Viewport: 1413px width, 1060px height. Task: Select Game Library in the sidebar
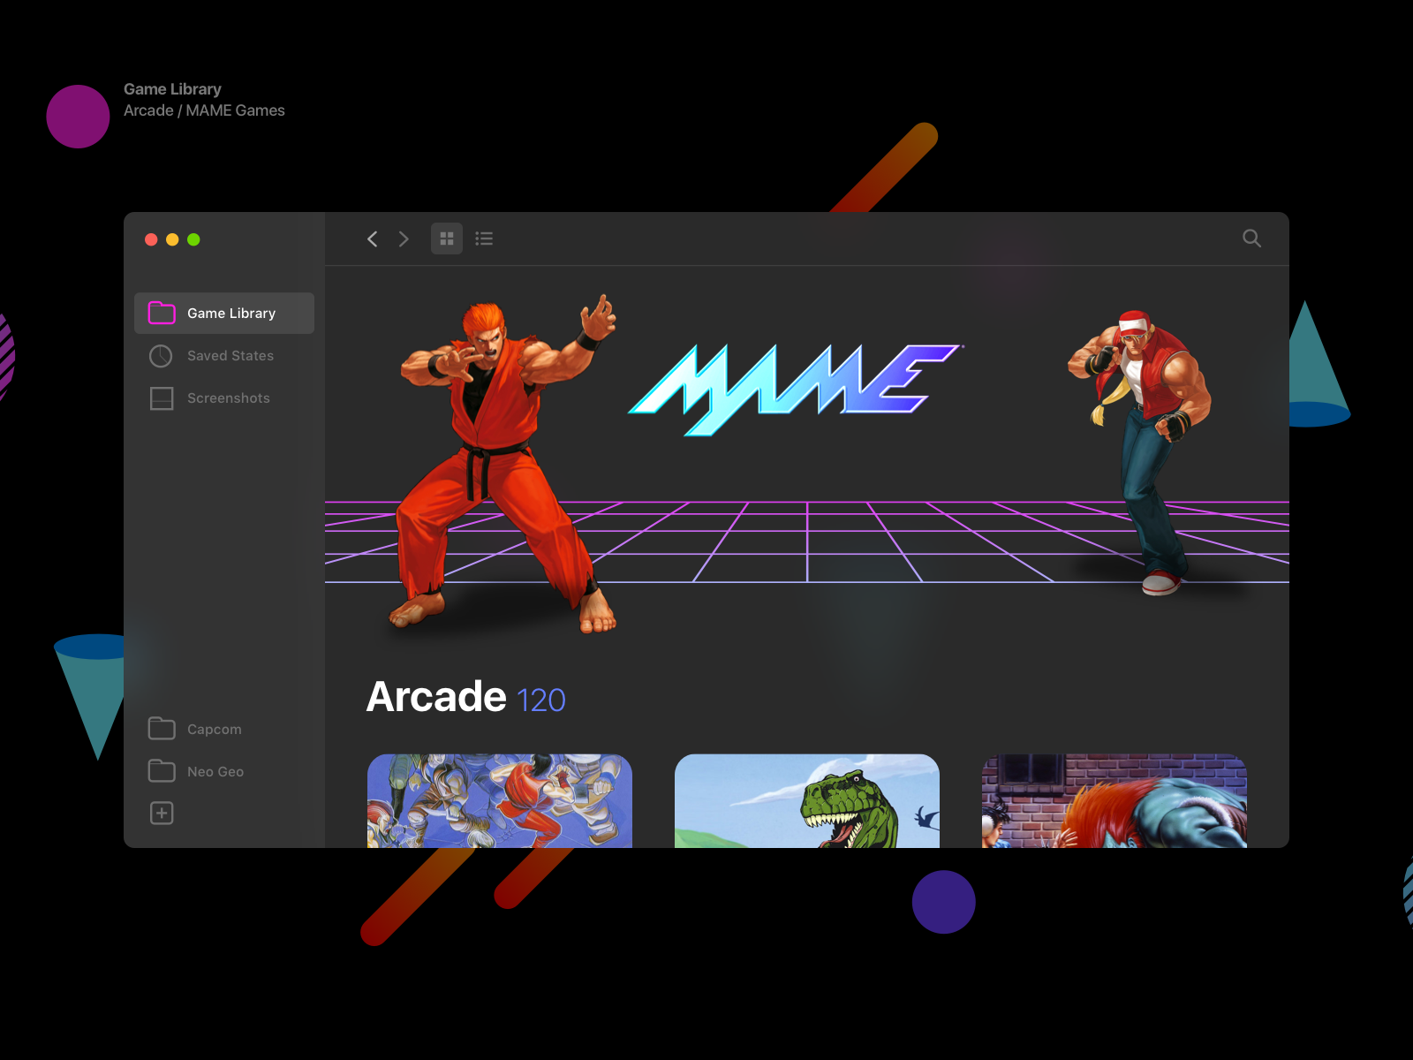(x=224, y=314)
